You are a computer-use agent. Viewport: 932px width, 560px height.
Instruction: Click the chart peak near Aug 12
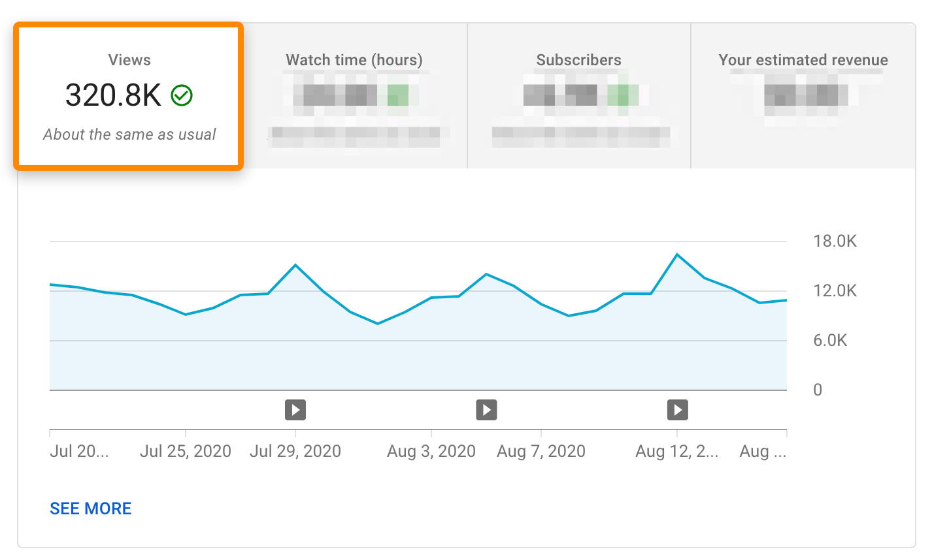coord(678,253)
